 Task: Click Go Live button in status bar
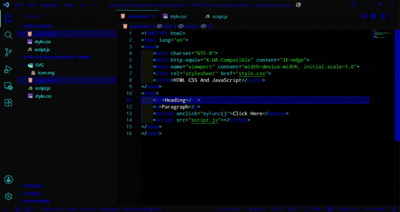pos(348,209)
